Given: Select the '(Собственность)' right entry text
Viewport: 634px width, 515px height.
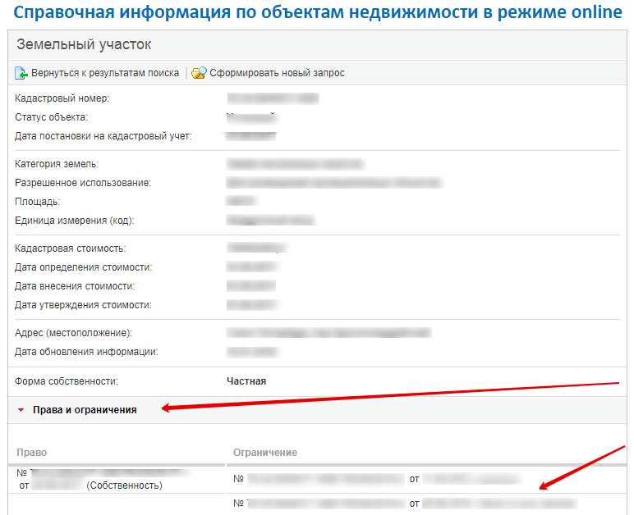Looking at the screenshot, I should (125, 485).
